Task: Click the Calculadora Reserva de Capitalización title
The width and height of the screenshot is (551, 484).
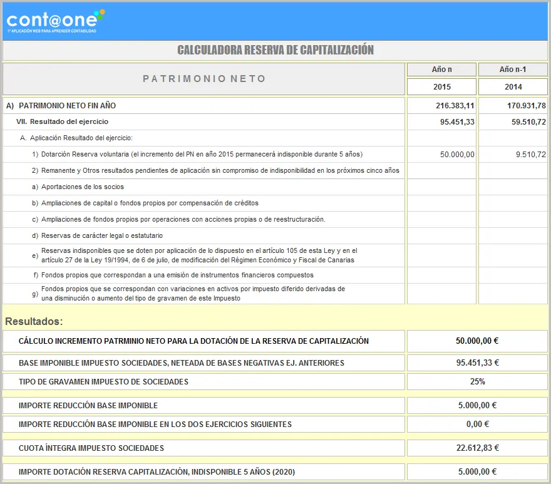Action: pyautogui.click(x=275, y=50)
